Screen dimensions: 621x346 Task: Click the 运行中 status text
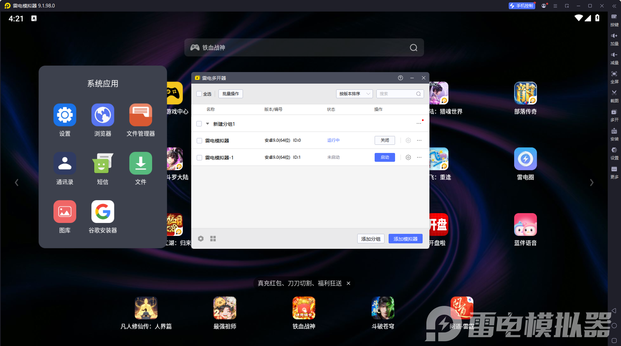pyautogui.click(x=333, y=140)
